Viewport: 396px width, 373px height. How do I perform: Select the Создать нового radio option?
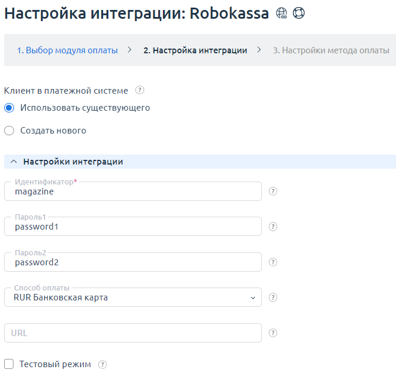9,131
